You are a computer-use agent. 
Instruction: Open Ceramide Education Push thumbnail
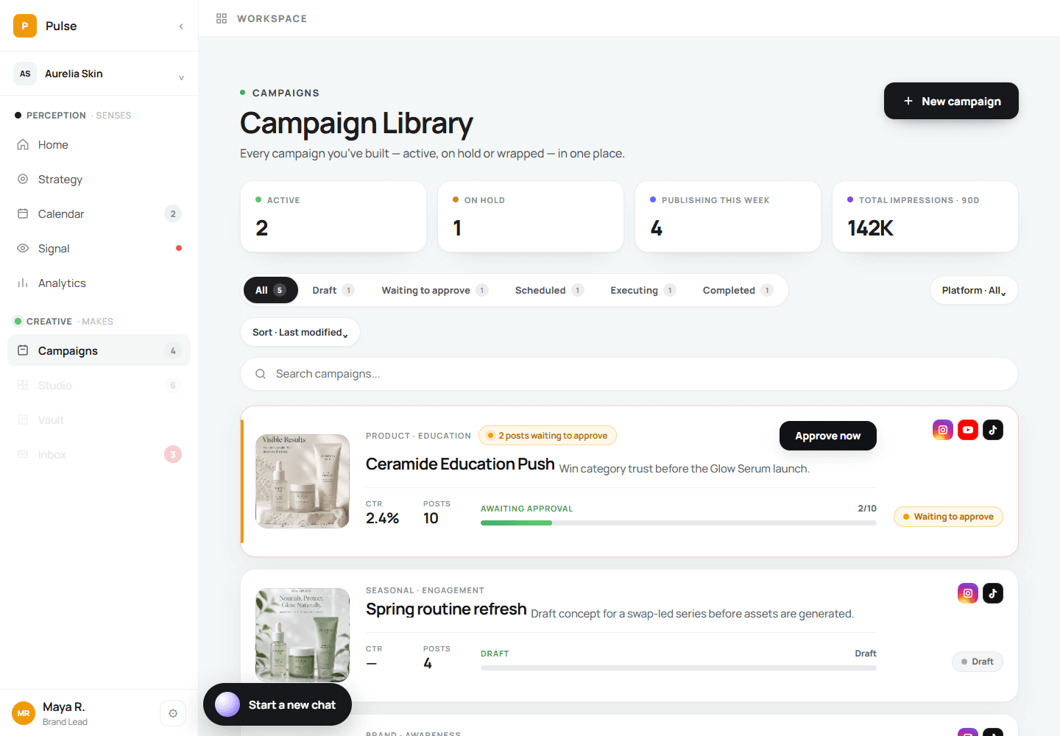[303, 481]
